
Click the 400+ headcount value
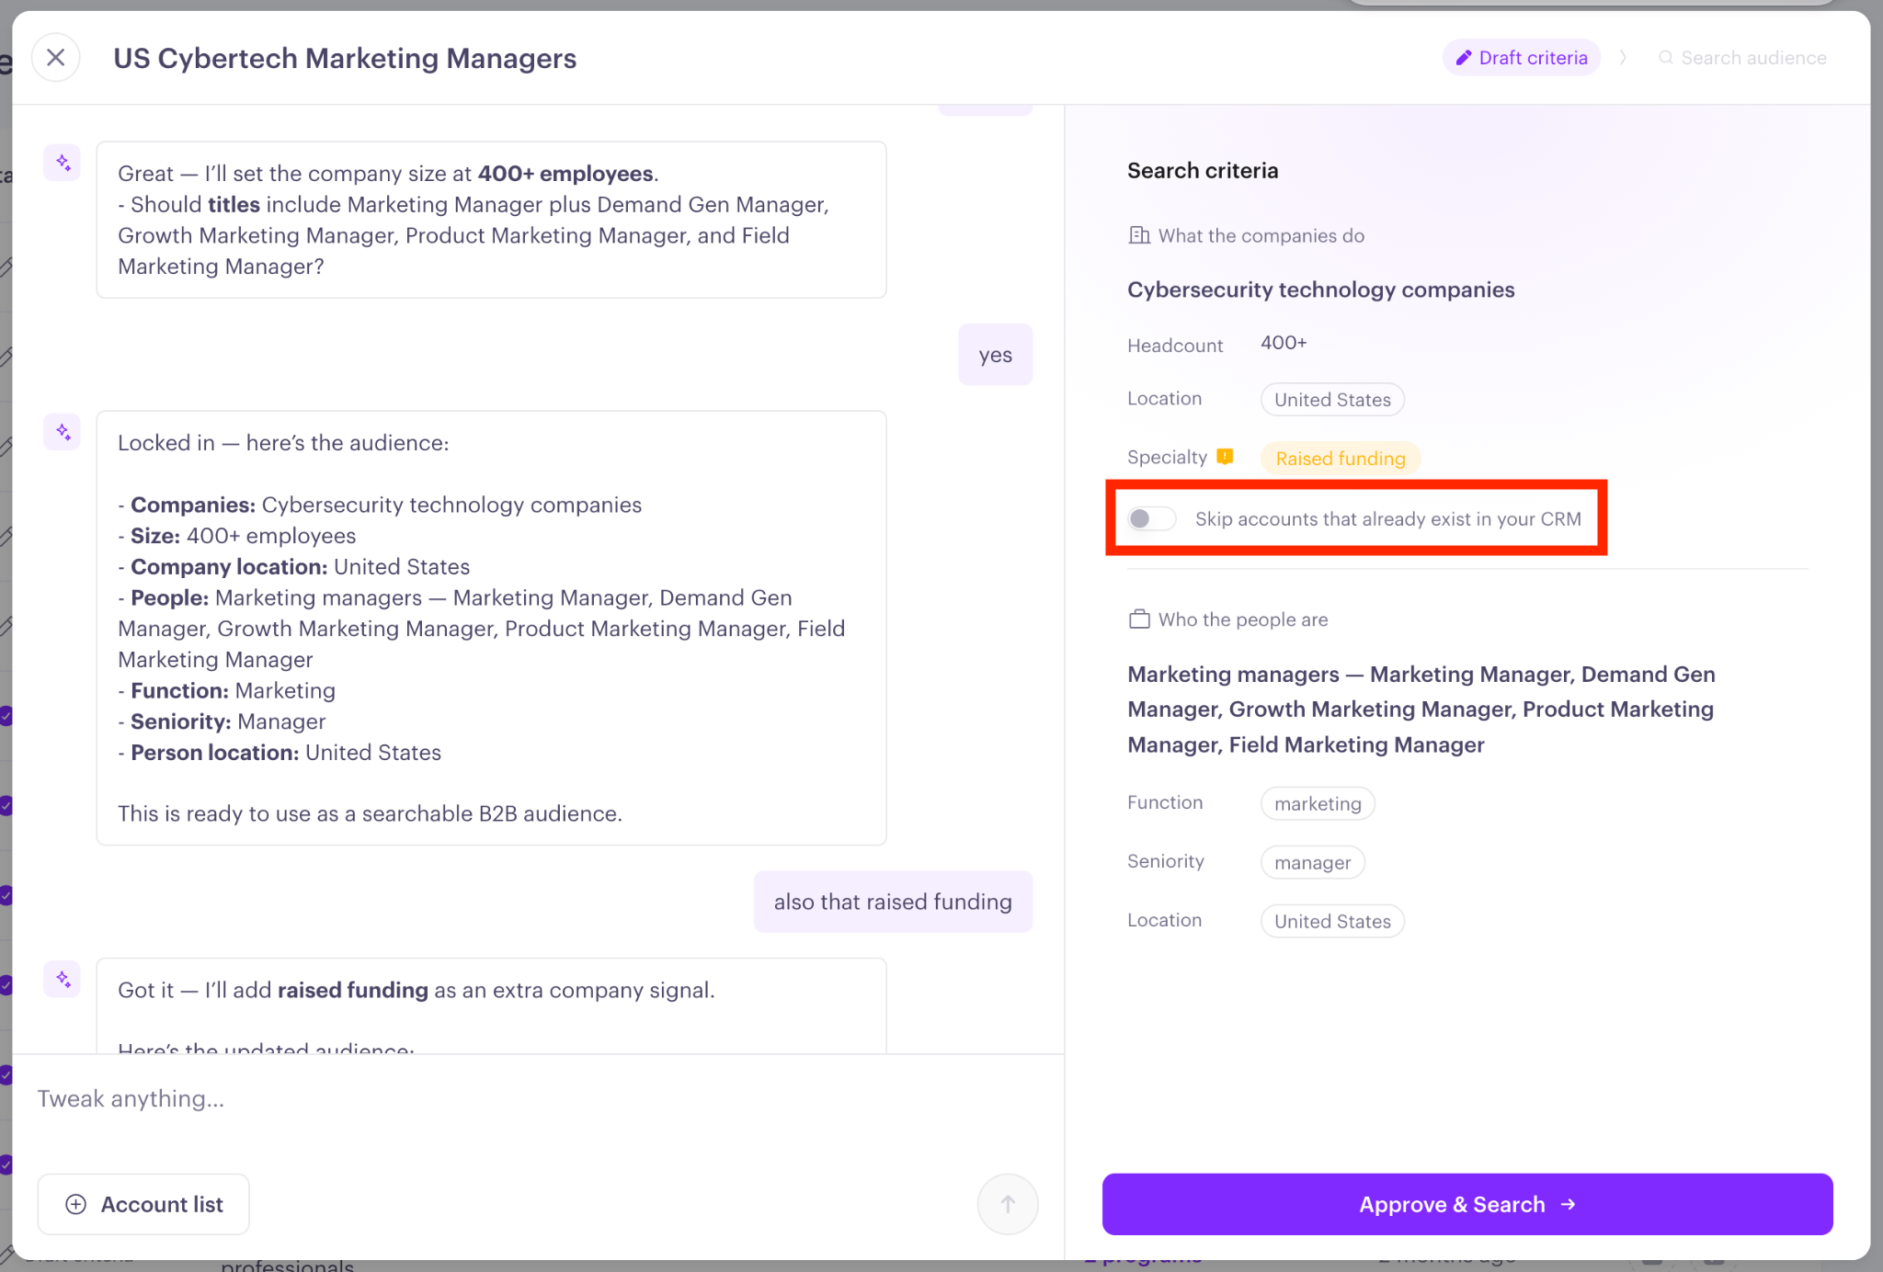(x=1284, y=343)
